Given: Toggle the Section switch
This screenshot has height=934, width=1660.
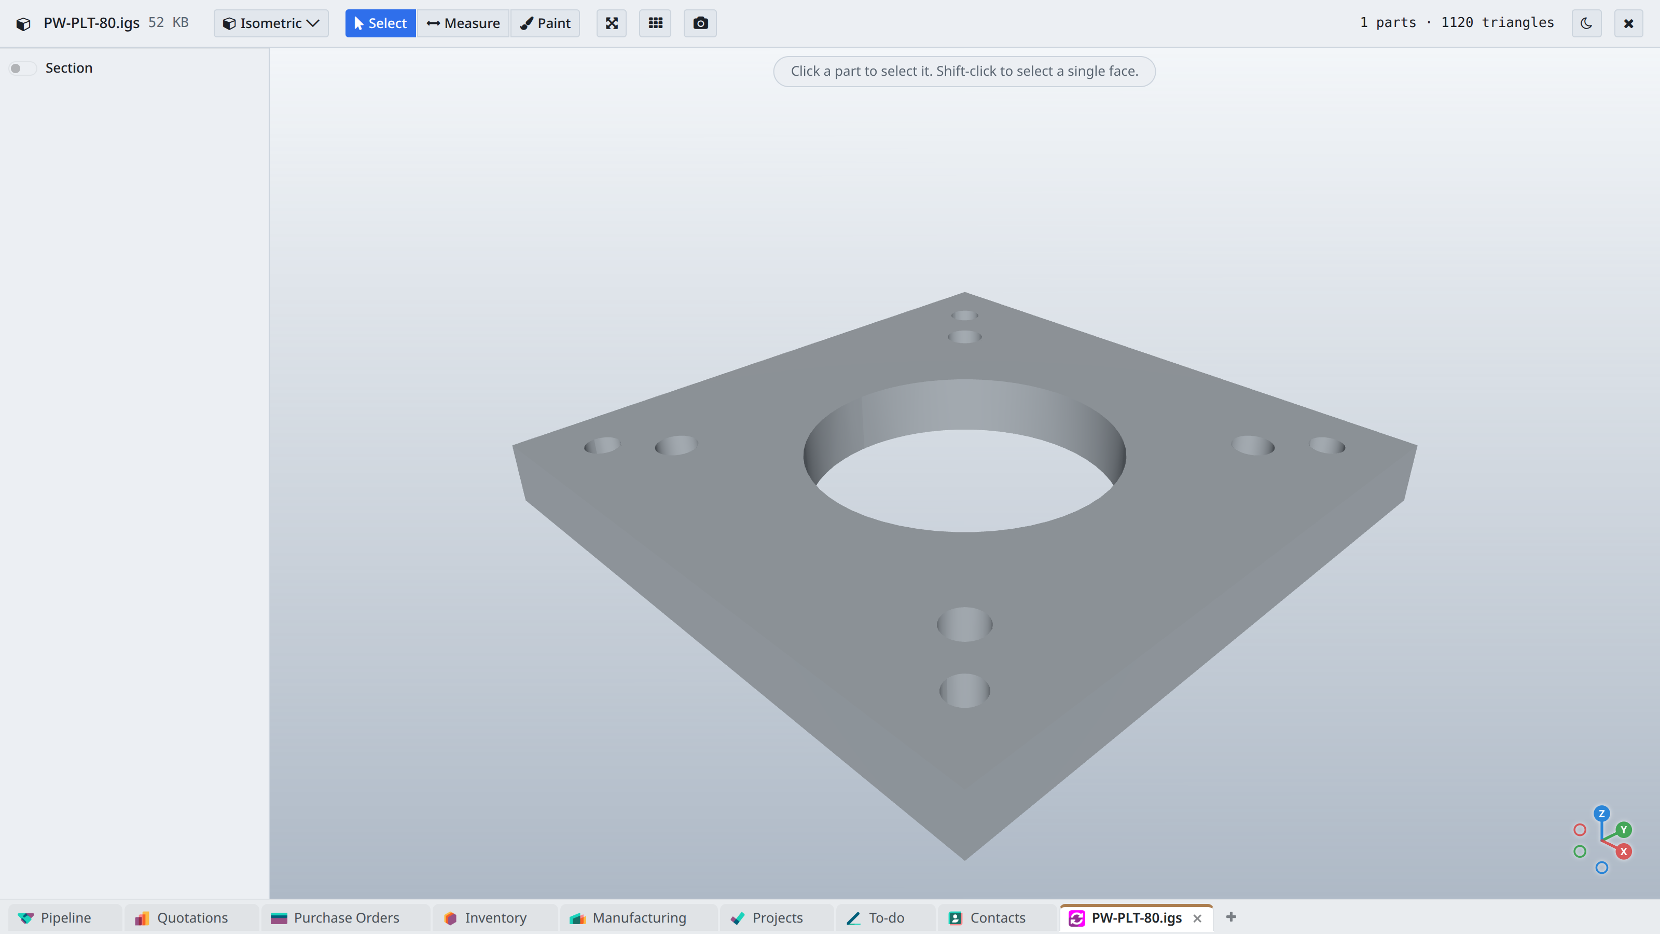Looking at the screenshot, I should coord(22,68).
